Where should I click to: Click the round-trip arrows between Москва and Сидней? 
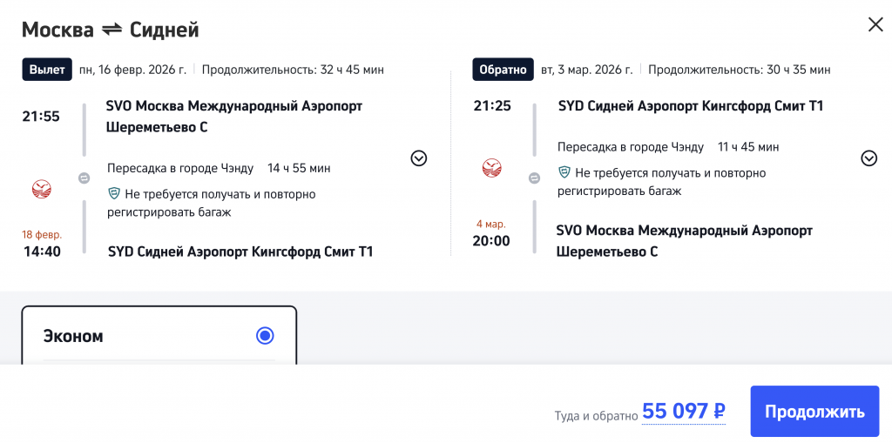pyautogui.click(x=111, y=30)
